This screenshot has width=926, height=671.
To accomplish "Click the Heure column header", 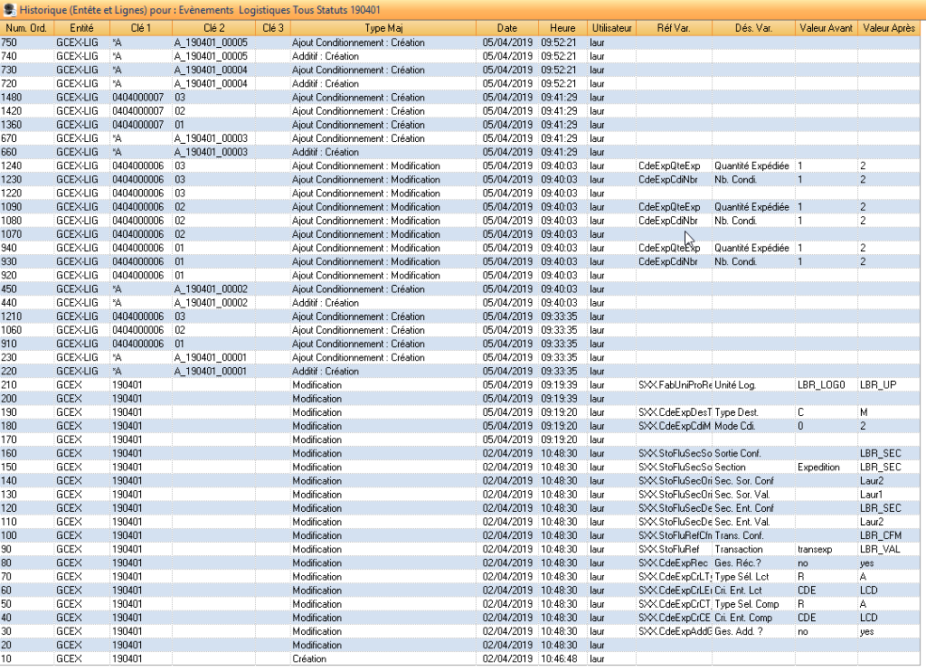I will click(562, 29).
